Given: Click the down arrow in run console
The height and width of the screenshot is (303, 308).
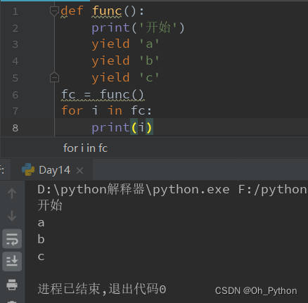Looking at the screenshot, I should (12, 216).
